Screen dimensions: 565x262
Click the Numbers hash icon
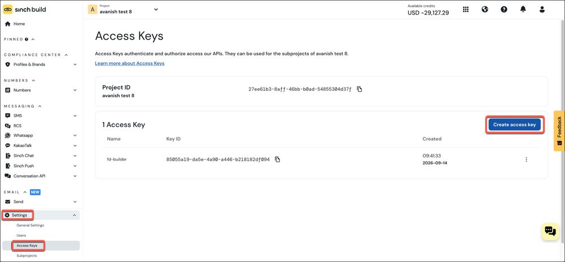(x=7, y=90)
